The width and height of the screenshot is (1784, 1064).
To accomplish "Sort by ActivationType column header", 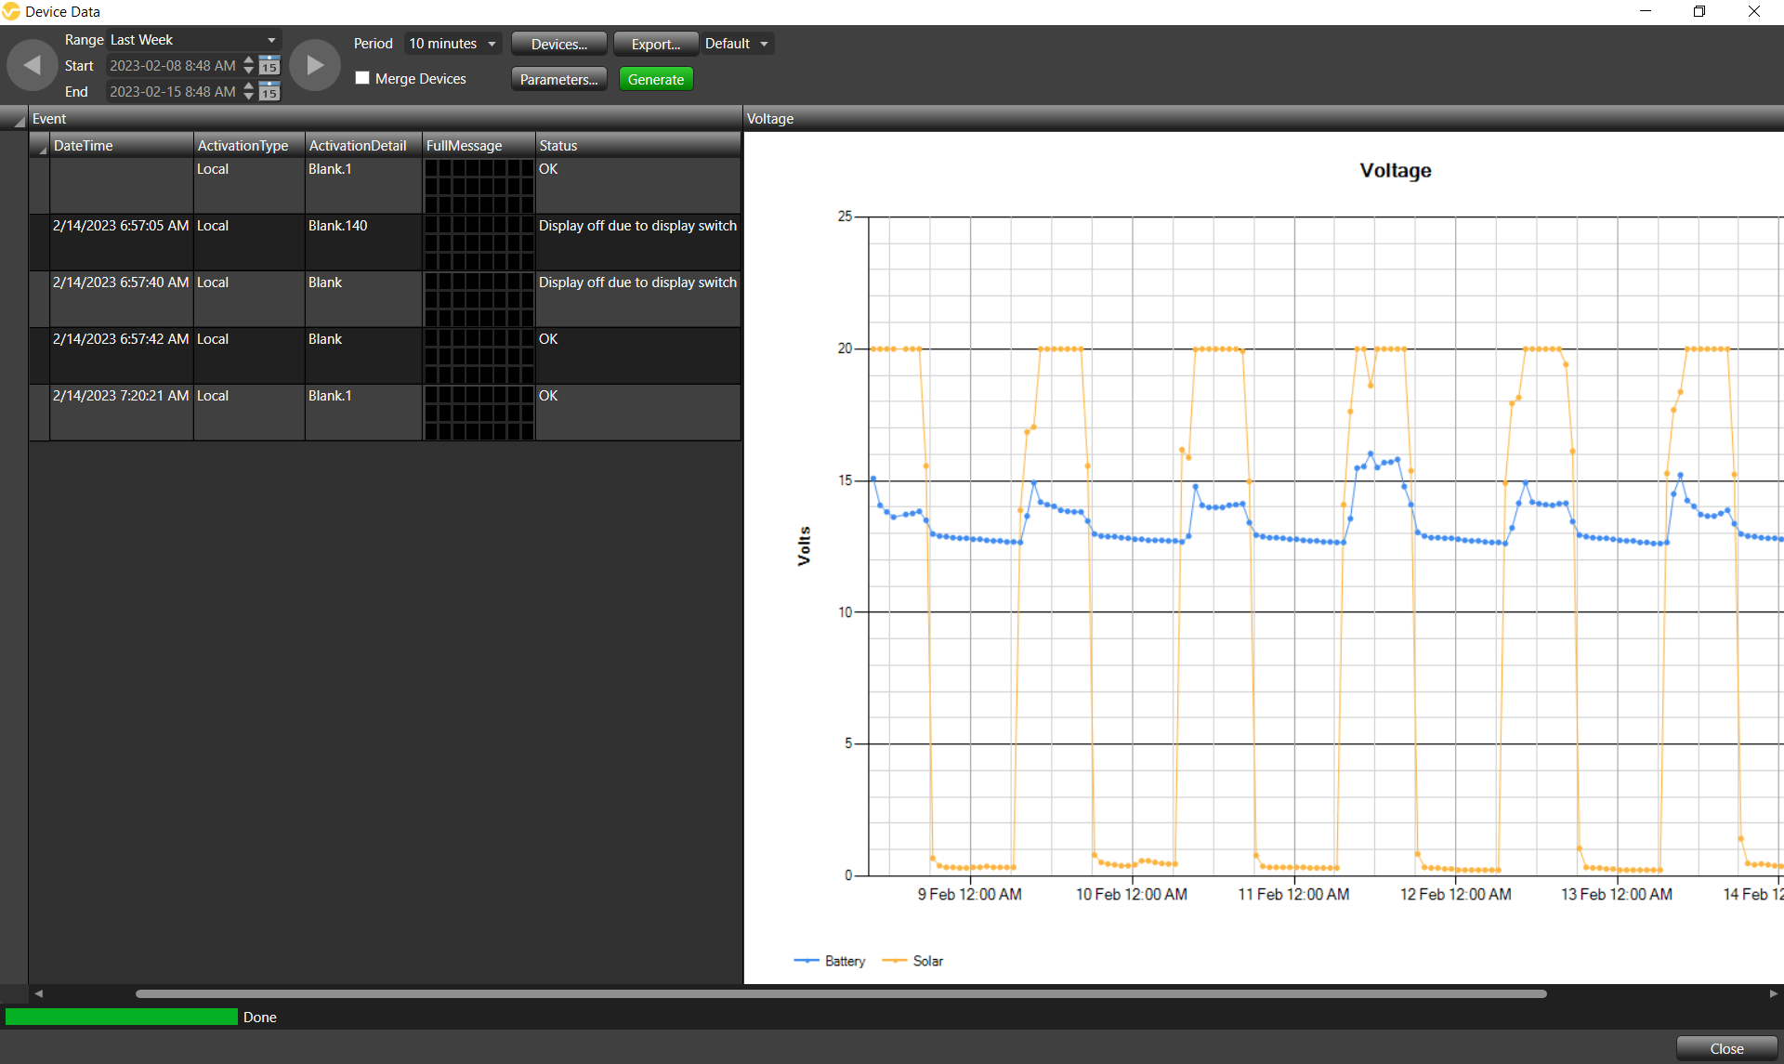I will [249, 145].
